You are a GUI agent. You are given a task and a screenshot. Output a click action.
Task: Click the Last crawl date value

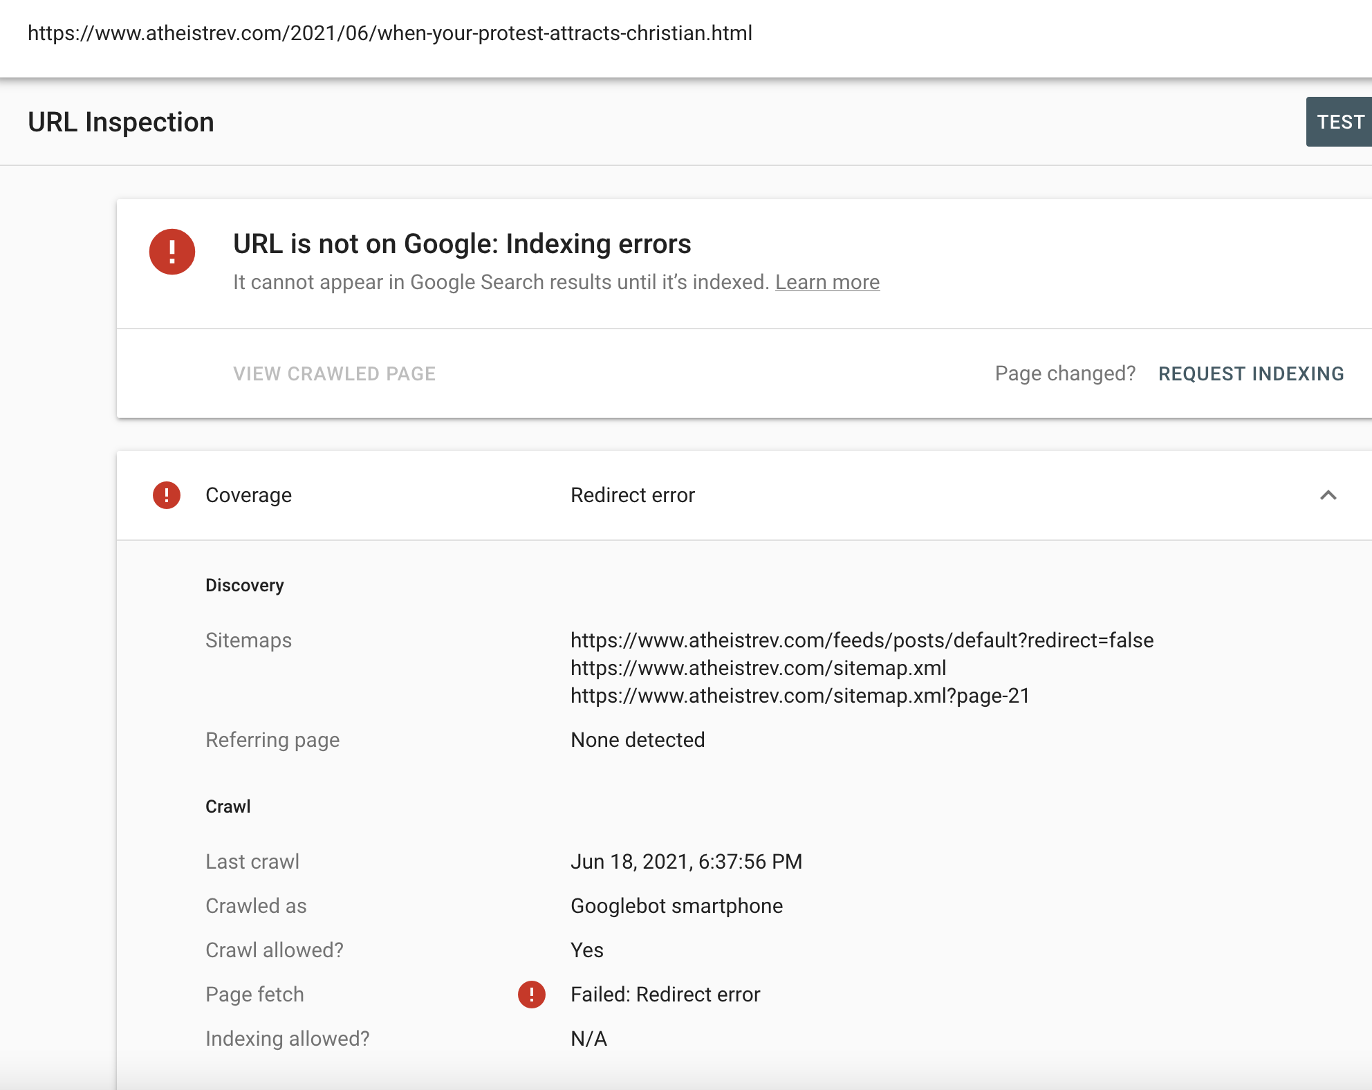[x=686, y=862]
